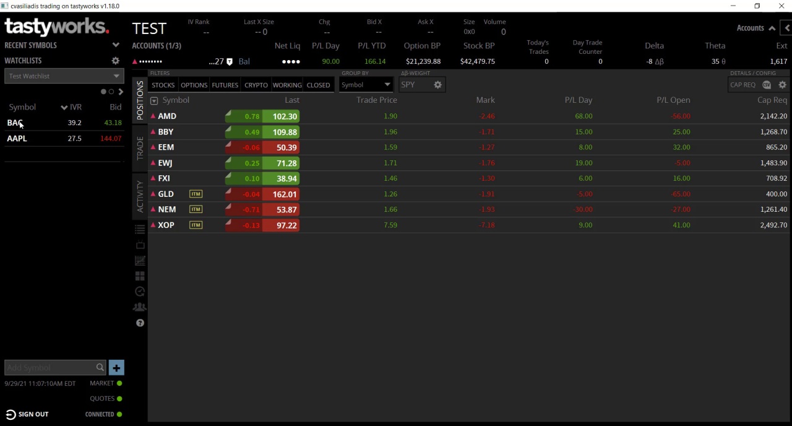This screenshot has height=426, width=792.
Task: Click the Trade Price column header
Action: pyautogui.click(x=377, y=100)
